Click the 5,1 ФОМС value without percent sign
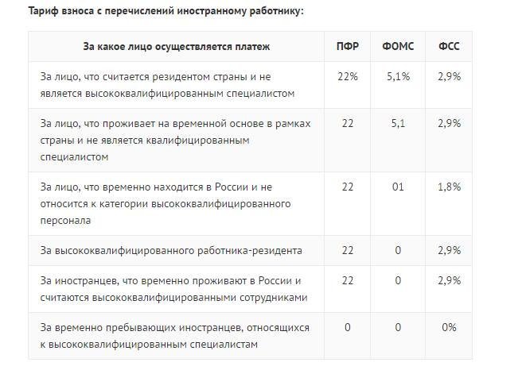 pyautogui.click(x=398, y=124)
